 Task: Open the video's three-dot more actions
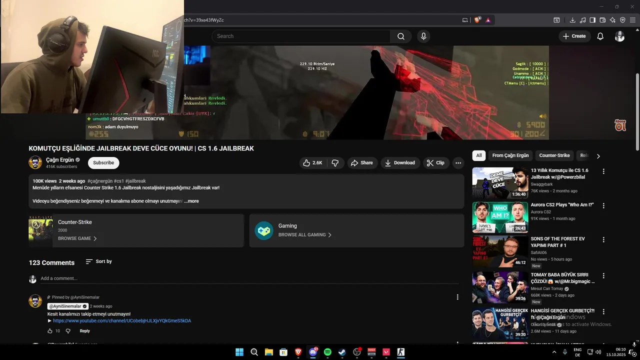pyautogui.click(x=458, y=162)
